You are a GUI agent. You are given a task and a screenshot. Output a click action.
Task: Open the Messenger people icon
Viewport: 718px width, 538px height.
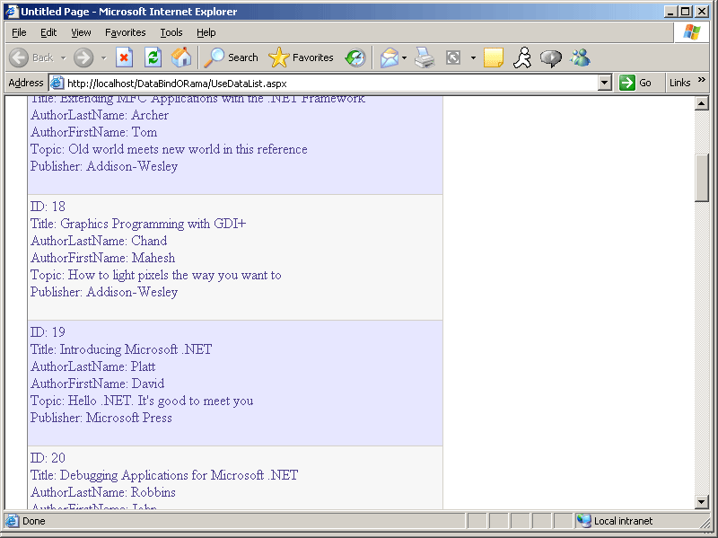(580, 57)
